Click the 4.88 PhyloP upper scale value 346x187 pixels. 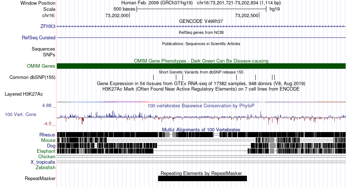(47, 106)
